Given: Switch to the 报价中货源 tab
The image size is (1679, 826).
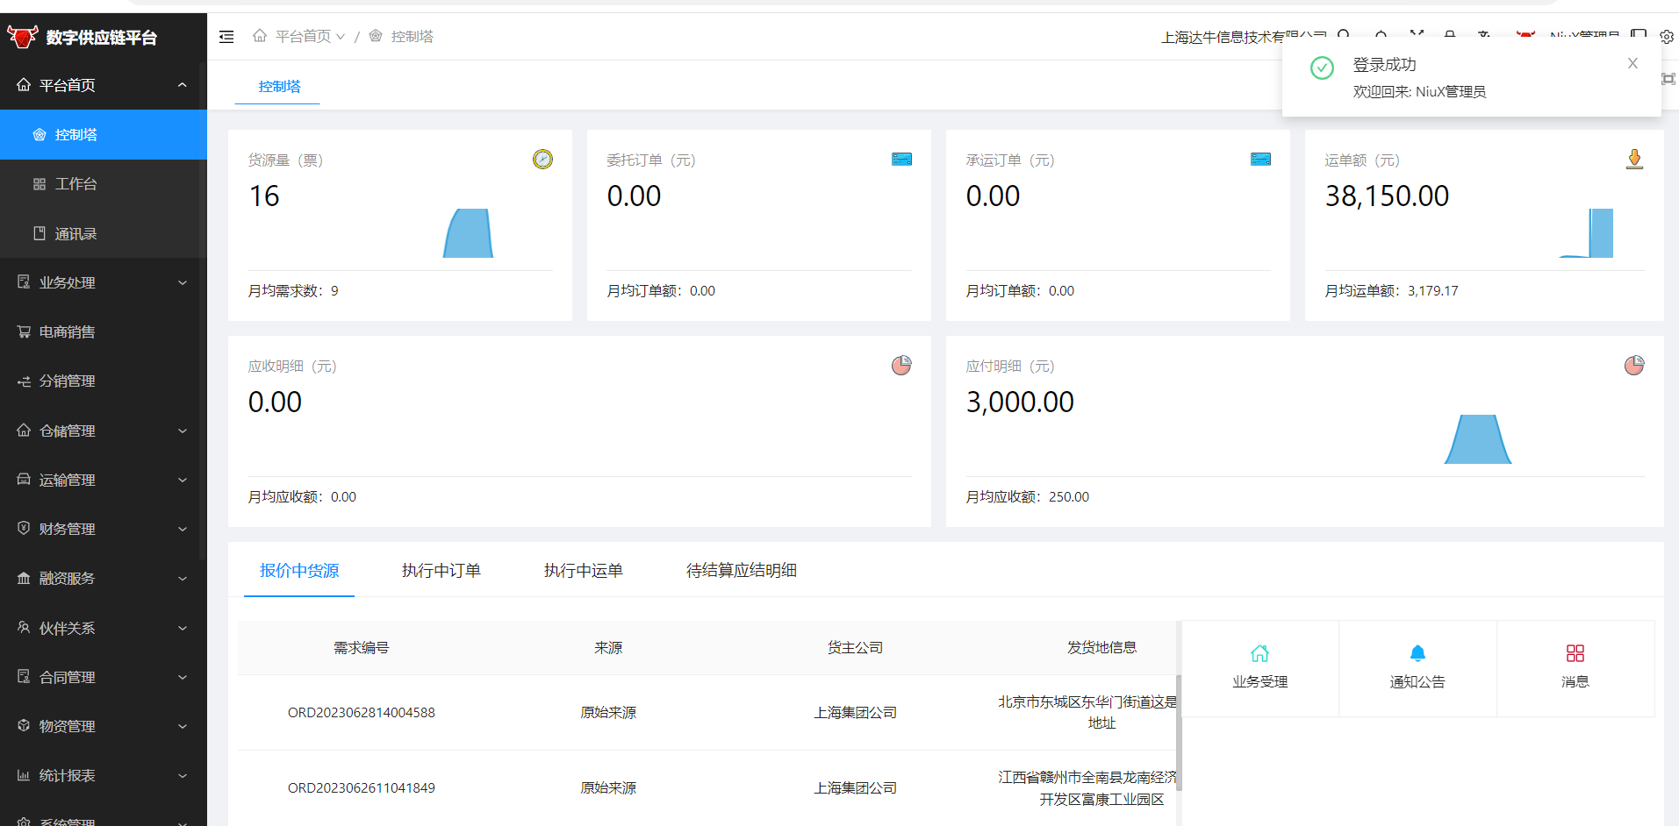Looking at the screenshot, I should (299, 571).
